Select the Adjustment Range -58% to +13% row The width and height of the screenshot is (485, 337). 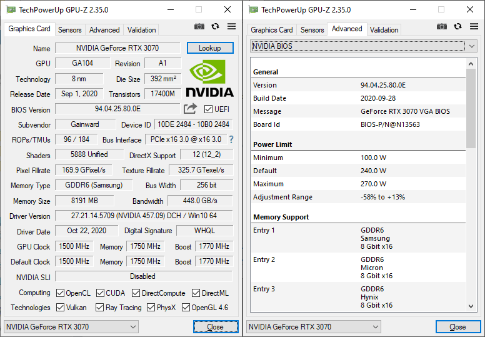coord(358,197)
